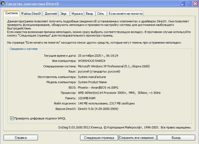Screen dimensions: 199x144
Task: Click computer name WORKHOUS-54A524
Action: tap(92, 61)
